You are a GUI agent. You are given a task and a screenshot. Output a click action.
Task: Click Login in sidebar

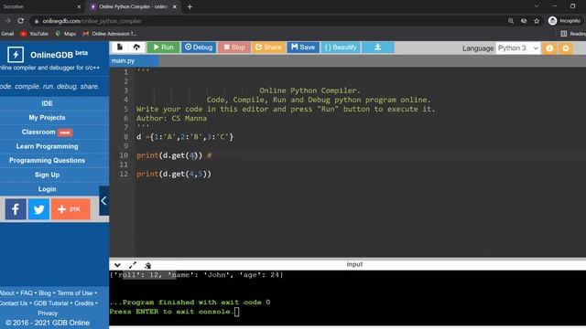click(x=47, y=189)
